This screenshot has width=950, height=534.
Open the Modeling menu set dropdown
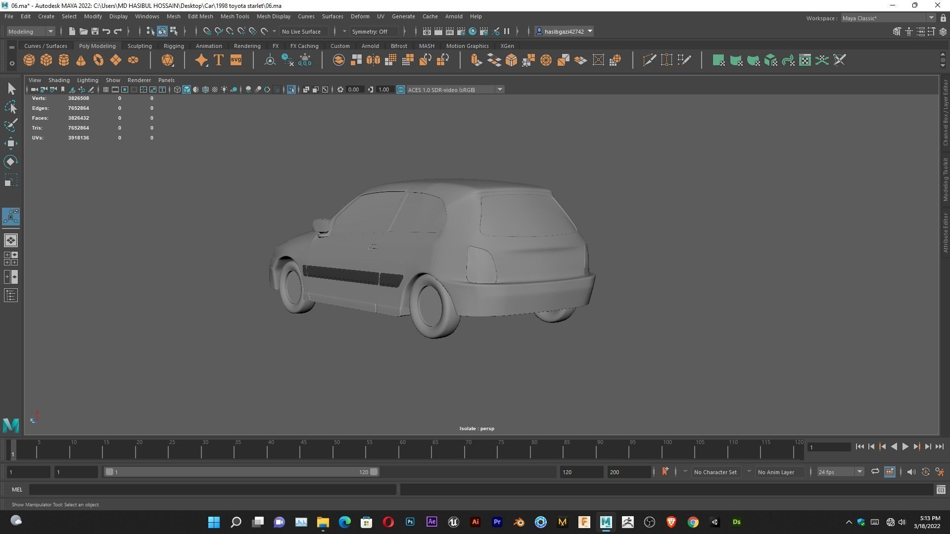point(31,31)
